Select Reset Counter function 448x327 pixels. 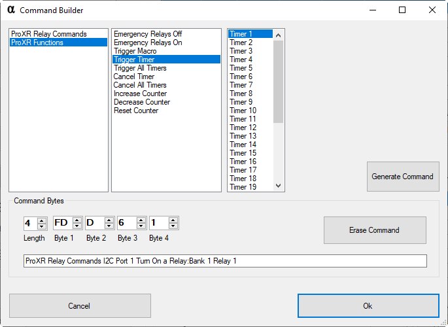(166, 111)
